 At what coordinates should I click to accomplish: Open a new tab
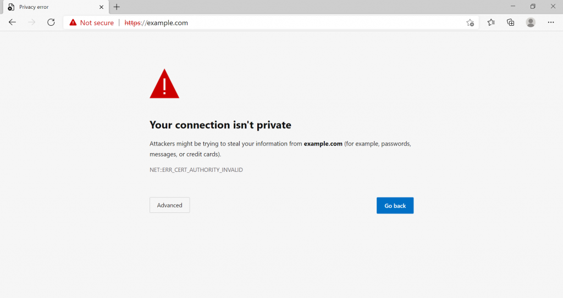pos(117,7)
